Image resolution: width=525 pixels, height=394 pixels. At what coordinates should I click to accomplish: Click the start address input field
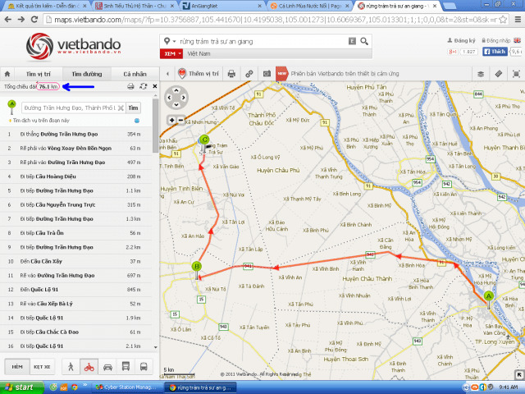point(70,108)
